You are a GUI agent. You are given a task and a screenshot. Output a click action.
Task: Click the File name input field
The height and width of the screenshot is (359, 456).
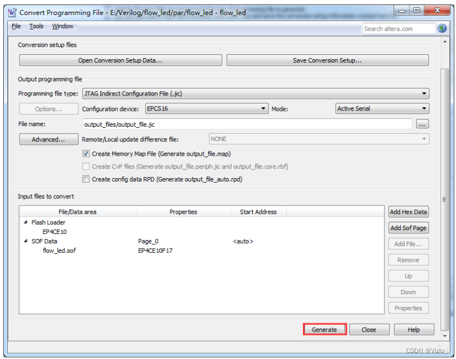tap(247, 125)
